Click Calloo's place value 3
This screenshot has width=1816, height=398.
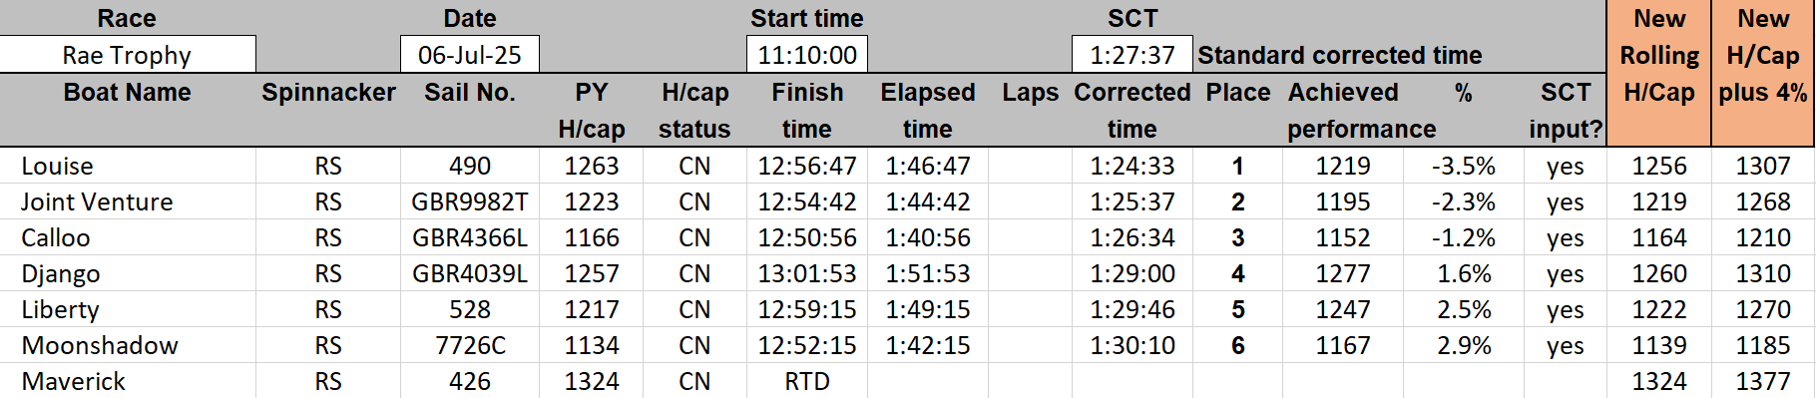(x=1237, y=237)
